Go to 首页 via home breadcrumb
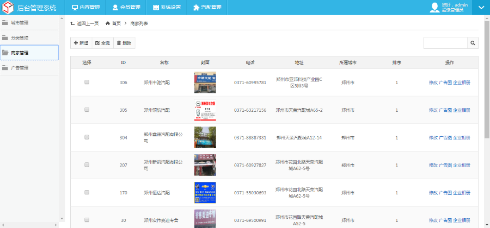This screenshot has height=228, width=490. coord(113,24)
